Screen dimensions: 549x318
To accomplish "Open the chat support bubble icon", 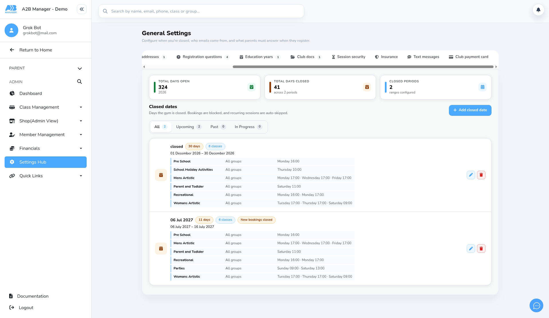I will 536,306.
